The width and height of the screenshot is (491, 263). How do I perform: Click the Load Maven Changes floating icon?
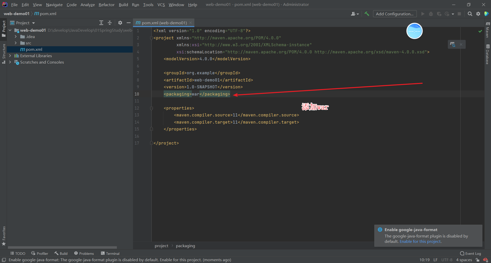tap(453, 44)
